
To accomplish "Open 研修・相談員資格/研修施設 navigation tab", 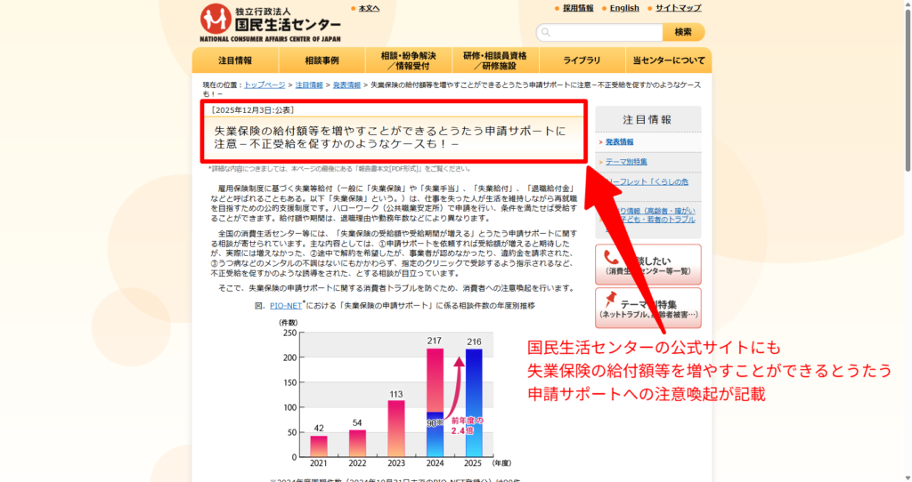I will coord(495,60).
